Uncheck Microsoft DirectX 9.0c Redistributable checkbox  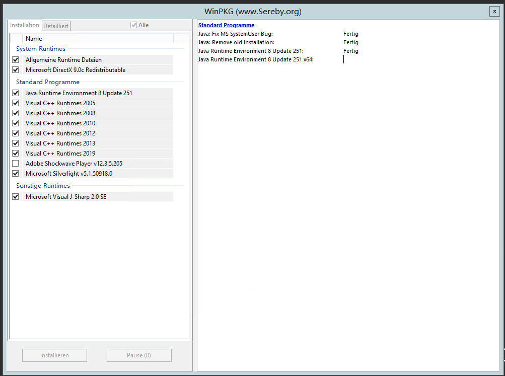point(16,70)
